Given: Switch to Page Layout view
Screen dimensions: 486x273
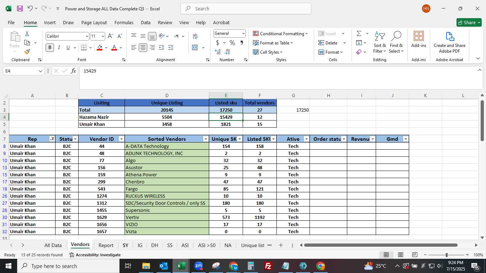Looking at the screenshot, I should (x=401, y=255).
